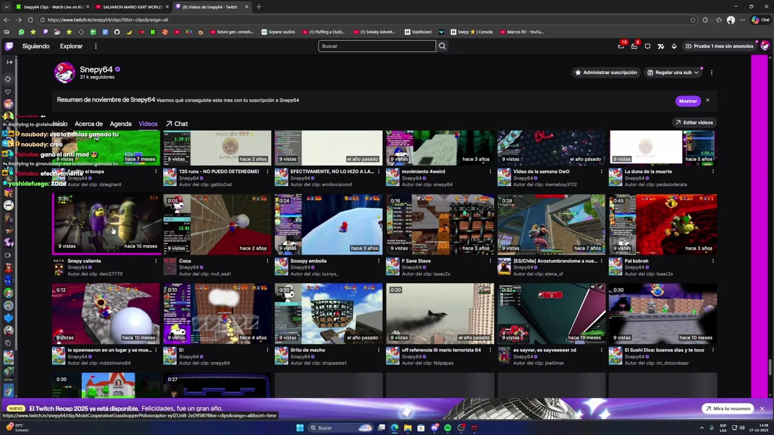Click the circular icon below sidebar expand arrow
Viewport: 774px width, 435px height.
point(8,79)
